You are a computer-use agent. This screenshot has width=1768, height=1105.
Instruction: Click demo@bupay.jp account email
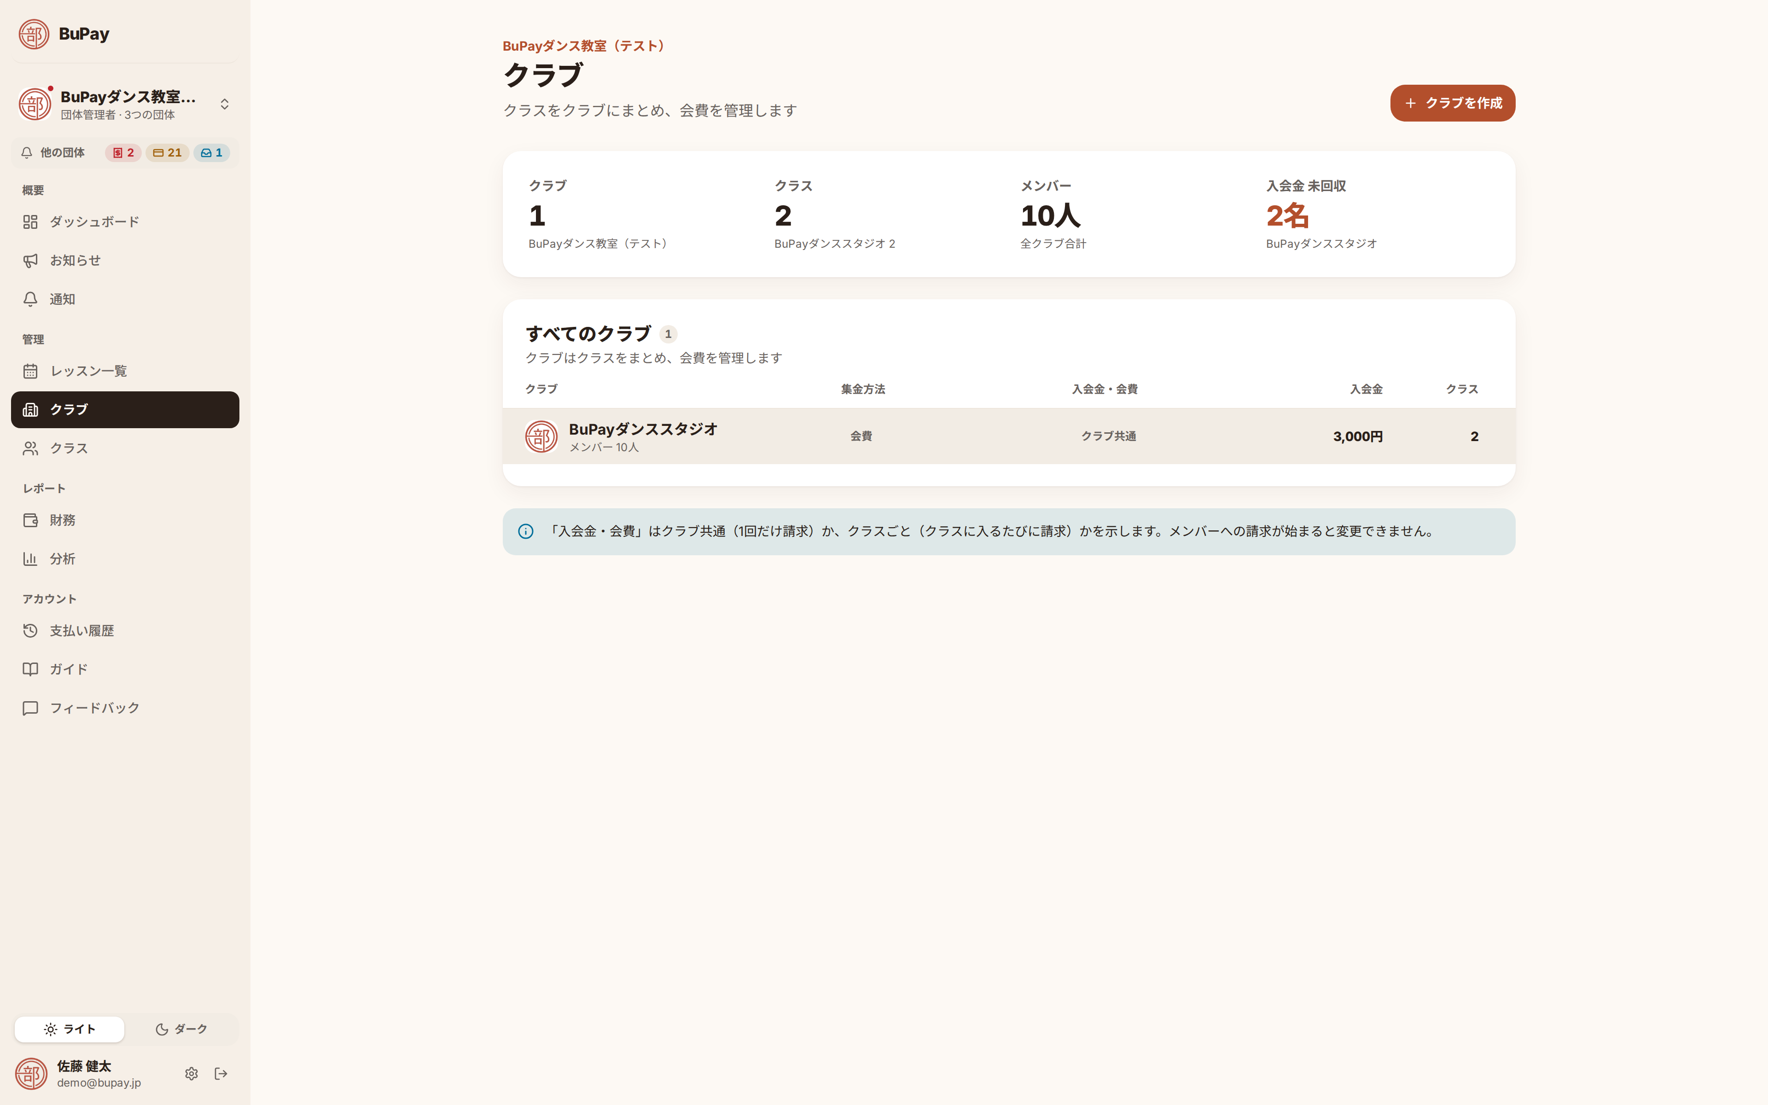(99, 1083)
